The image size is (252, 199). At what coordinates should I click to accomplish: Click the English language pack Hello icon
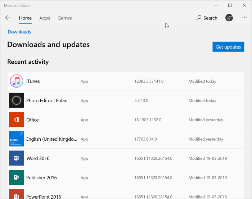pyautogui.click(x=17, y=139)
